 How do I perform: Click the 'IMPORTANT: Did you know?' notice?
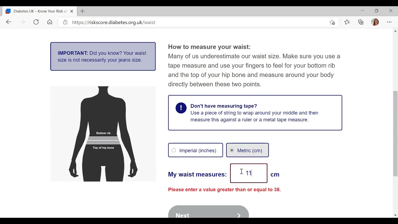(103, 56)
